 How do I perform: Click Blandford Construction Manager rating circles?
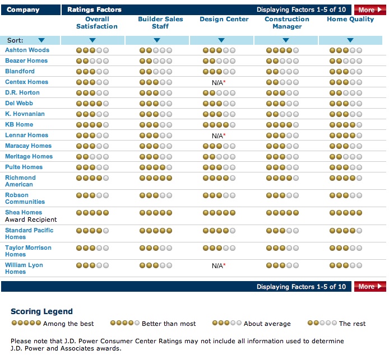283,72
